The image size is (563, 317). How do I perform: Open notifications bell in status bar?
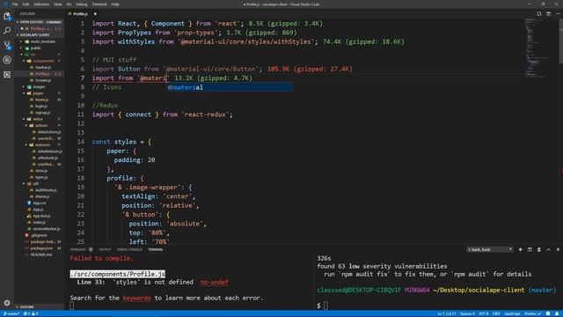click(557, 313)
